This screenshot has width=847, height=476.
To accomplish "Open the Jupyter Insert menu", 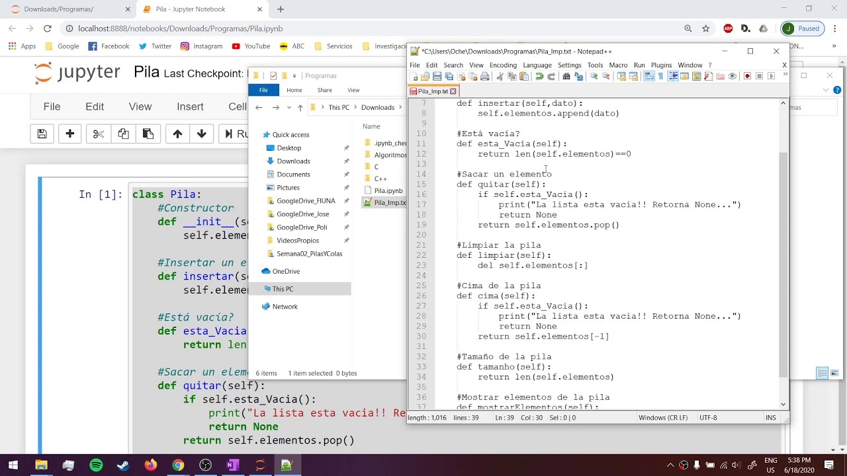I will [190, 106].
